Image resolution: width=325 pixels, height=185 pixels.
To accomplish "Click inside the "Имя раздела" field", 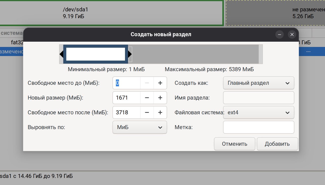I will [x=258, y=98].
